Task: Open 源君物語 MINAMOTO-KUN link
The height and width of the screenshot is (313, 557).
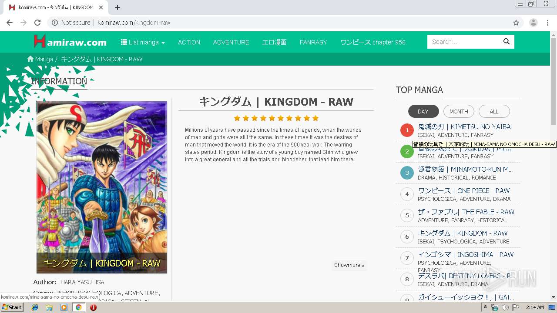Action: [x=465, y=169]
